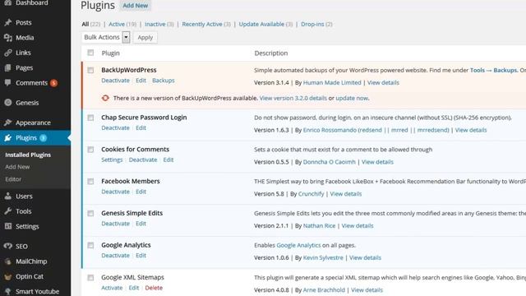Click the Comments bubble icon
This screenshot has width=526, height=296.
tap(8, 83)
